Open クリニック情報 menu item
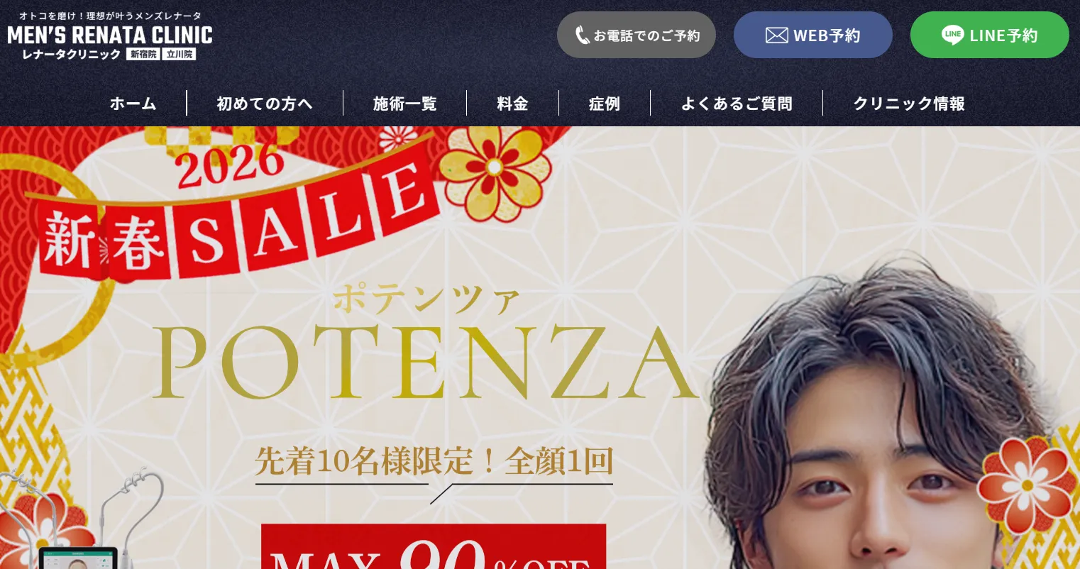This screenshot has width=1080, height=569. [x=909, y=104]
